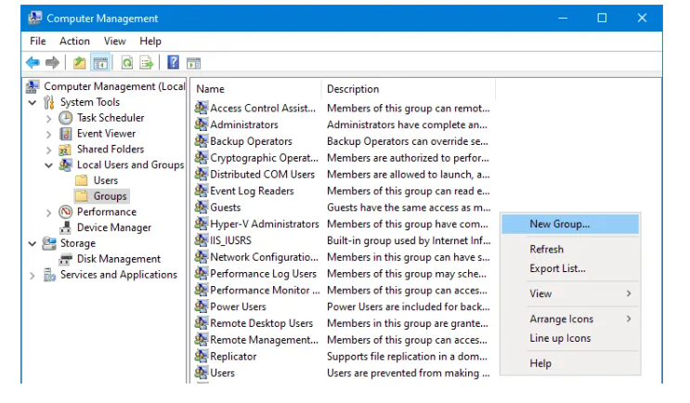Viewport: 690px width, 403px height.
Task: Select the Network Configuratio... row
Action: click(343, 257)
